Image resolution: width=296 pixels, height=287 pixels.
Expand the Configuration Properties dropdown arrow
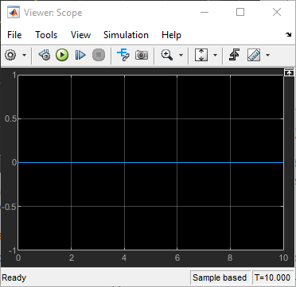(x=24, y=56)
